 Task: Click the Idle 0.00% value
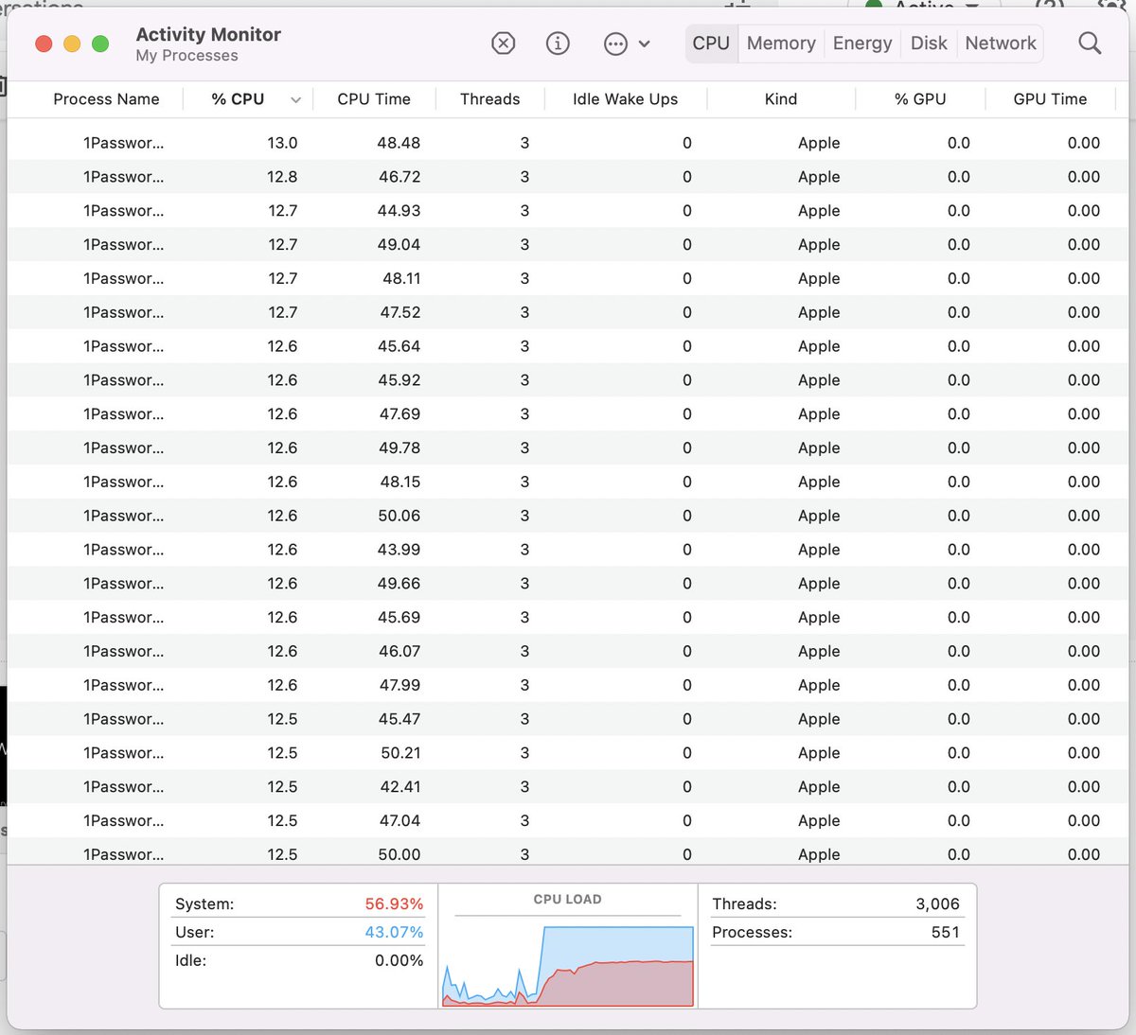(399, 961)
